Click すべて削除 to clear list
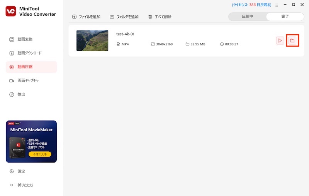Viewport: 309px width, 196px height. click(160, 17)
